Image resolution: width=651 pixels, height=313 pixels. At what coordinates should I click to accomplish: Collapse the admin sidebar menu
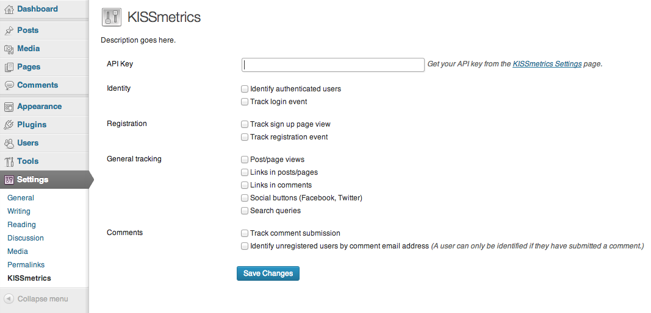tap(37, 299)
